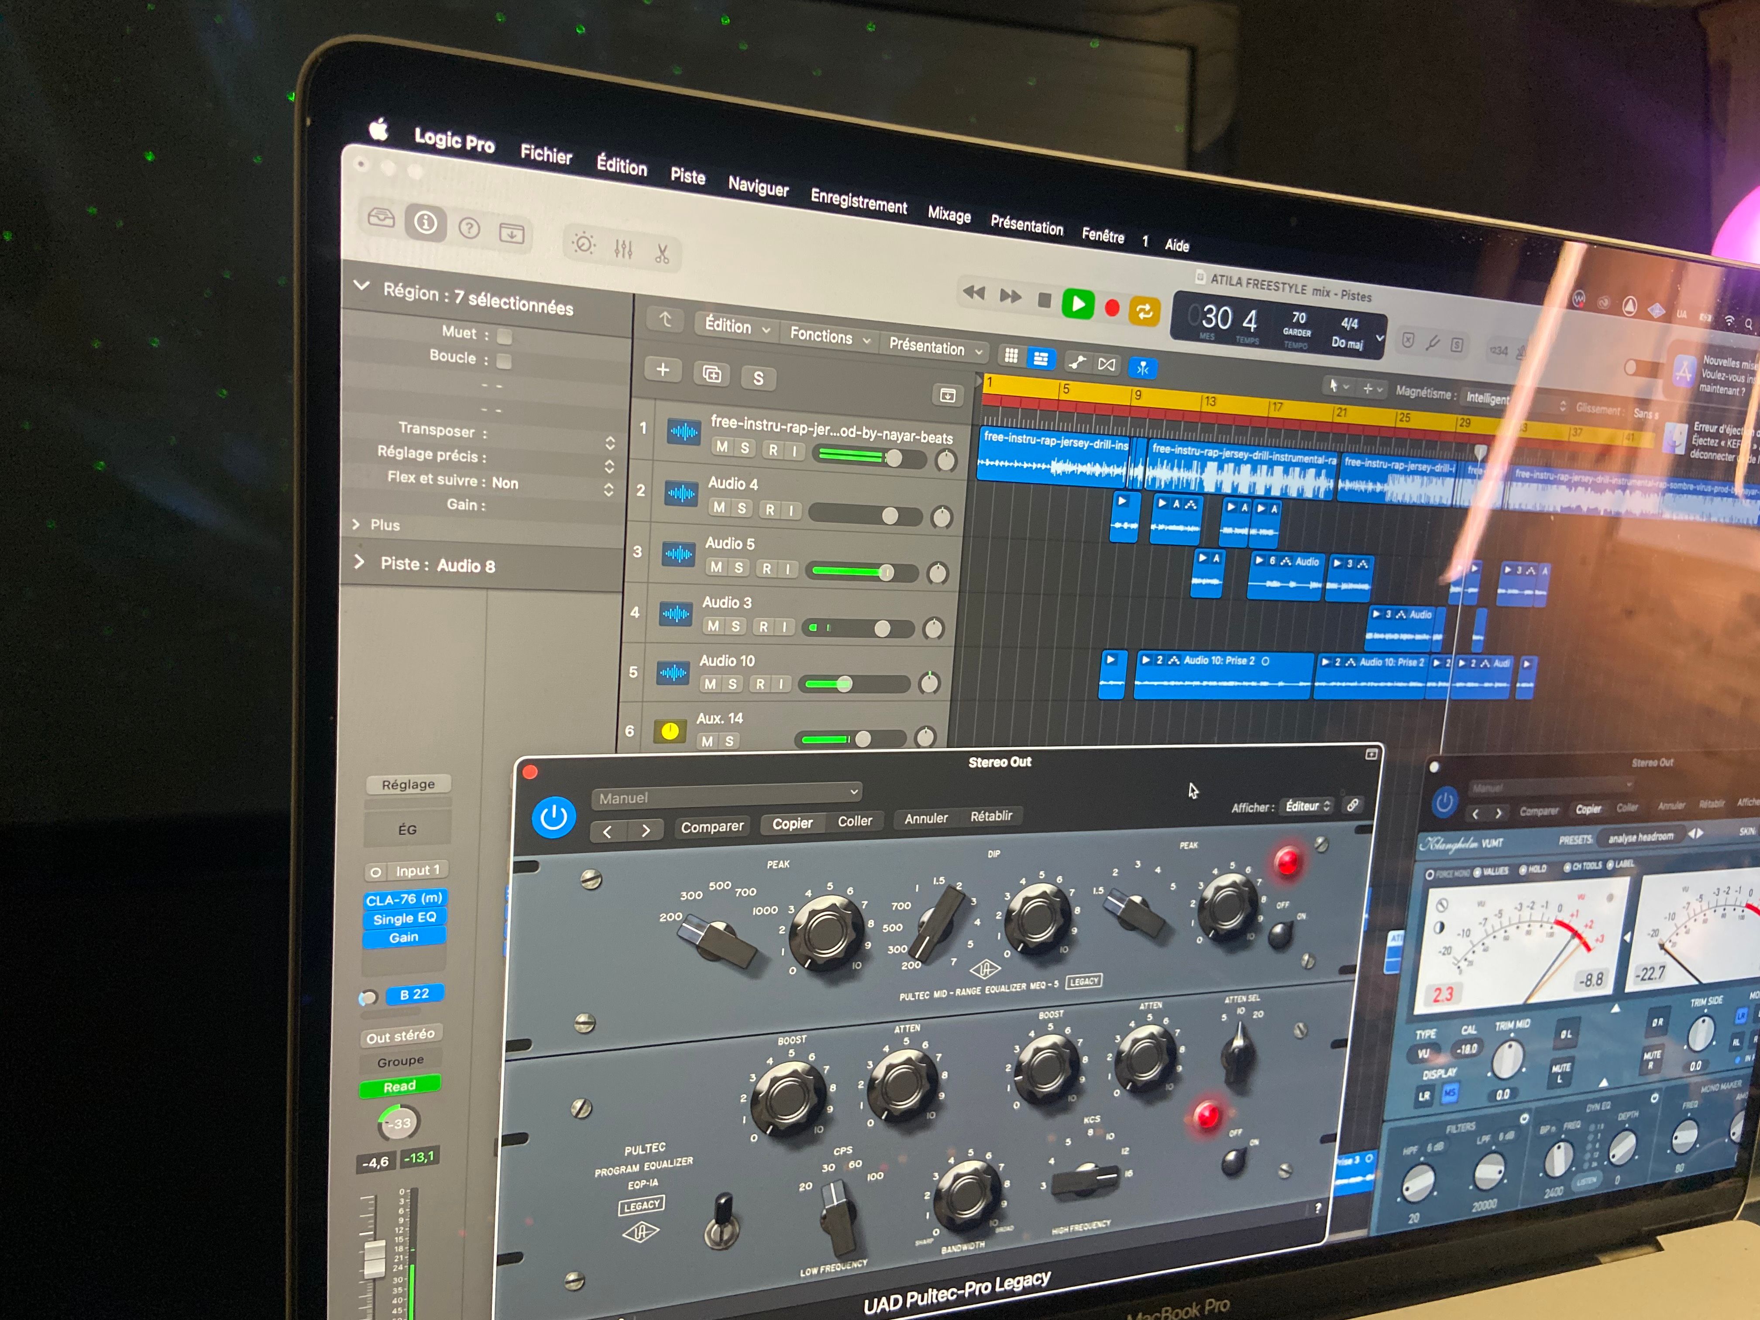Collapse the Région inspector disclosure arrow
This screenshot has width=1760, height=1320.
[x=361, y=285]
